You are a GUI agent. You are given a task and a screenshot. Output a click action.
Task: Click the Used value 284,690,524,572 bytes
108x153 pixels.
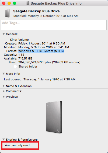pyautogui.click(x=49, y=62)
